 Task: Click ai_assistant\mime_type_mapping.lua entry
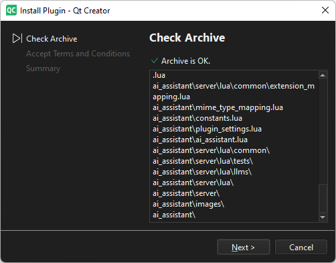[218, 107]
